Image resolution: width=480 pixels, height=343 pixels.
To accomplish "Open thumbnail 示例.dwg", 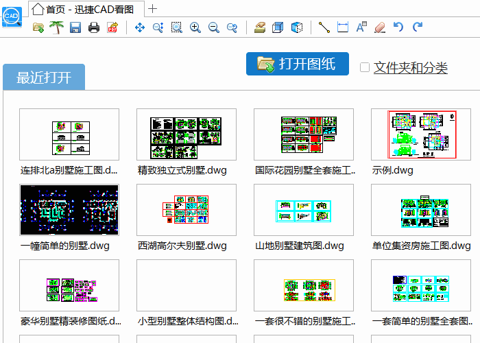I will click(421, 134).
